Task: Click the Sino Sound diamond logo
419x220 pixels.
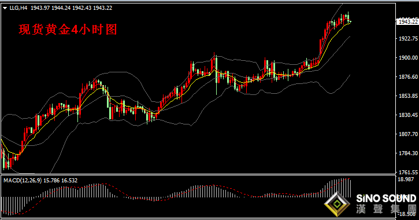Action: tap(338, 204)
